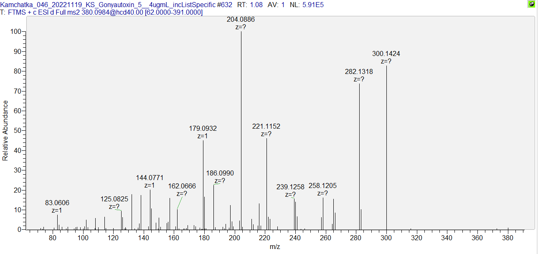Select the 162.0666 peak label
This screenshot has width=538, height=254.
[182, 186]
